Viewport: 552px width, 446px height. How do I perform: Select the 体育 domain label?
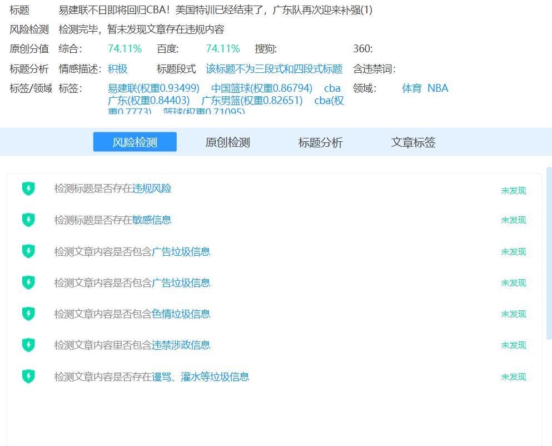coord(411,88)
